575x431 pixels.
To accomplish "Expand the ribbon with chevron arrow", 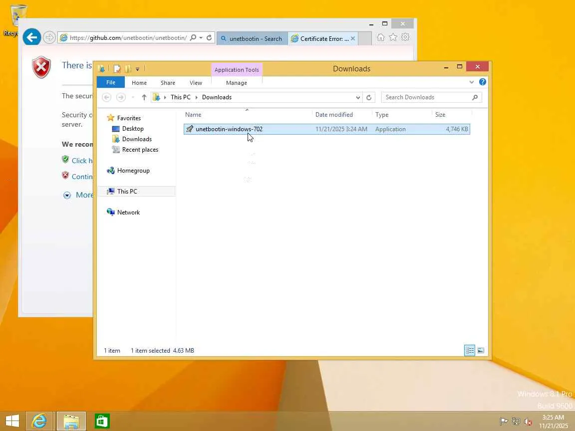I will 472,82.
